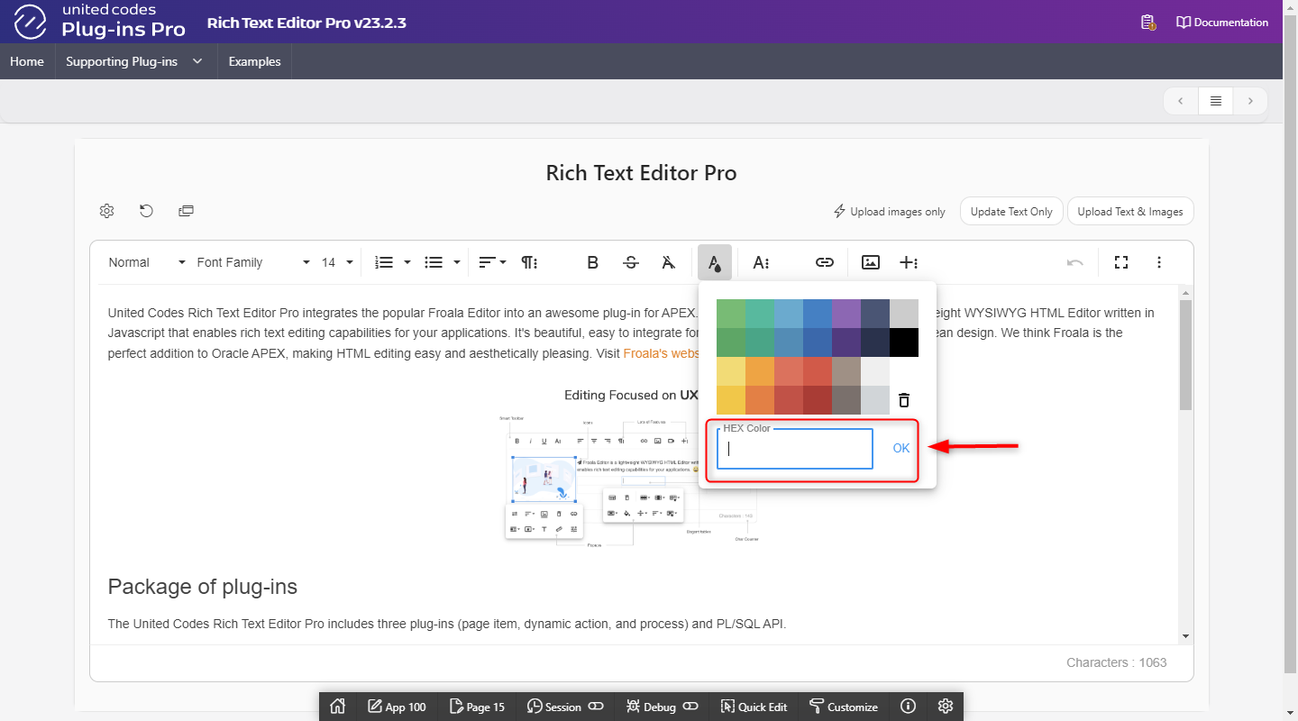This screenshot has width=1298, height=721.
Task: Pick the light green swatch in the first row
Action: [731, 314]
